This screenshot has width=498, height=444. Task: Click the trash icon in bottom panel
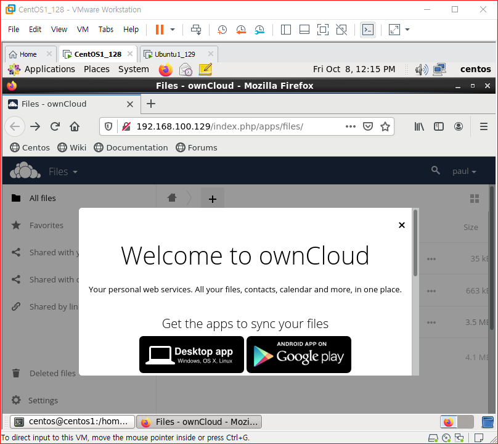coord(488,422)
